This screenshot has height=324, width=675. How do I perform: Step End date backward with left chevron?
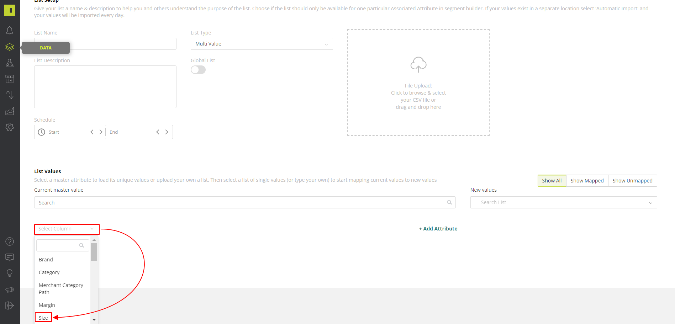158,132
